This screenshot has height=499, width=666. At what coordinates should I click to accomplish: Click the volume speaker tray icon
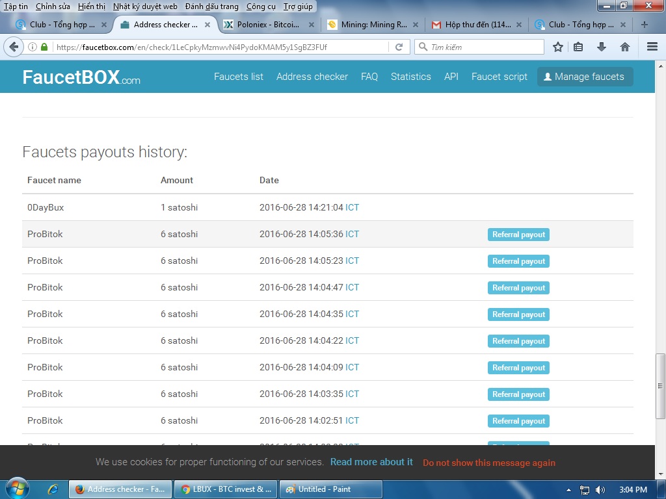click(600, 490)
